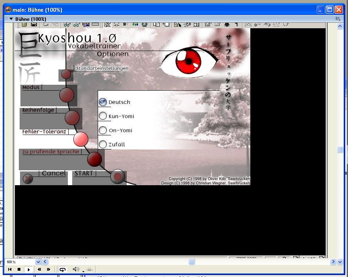Click the play button
This screenshot has height=277, width=348.
click(x=29, y=270)
